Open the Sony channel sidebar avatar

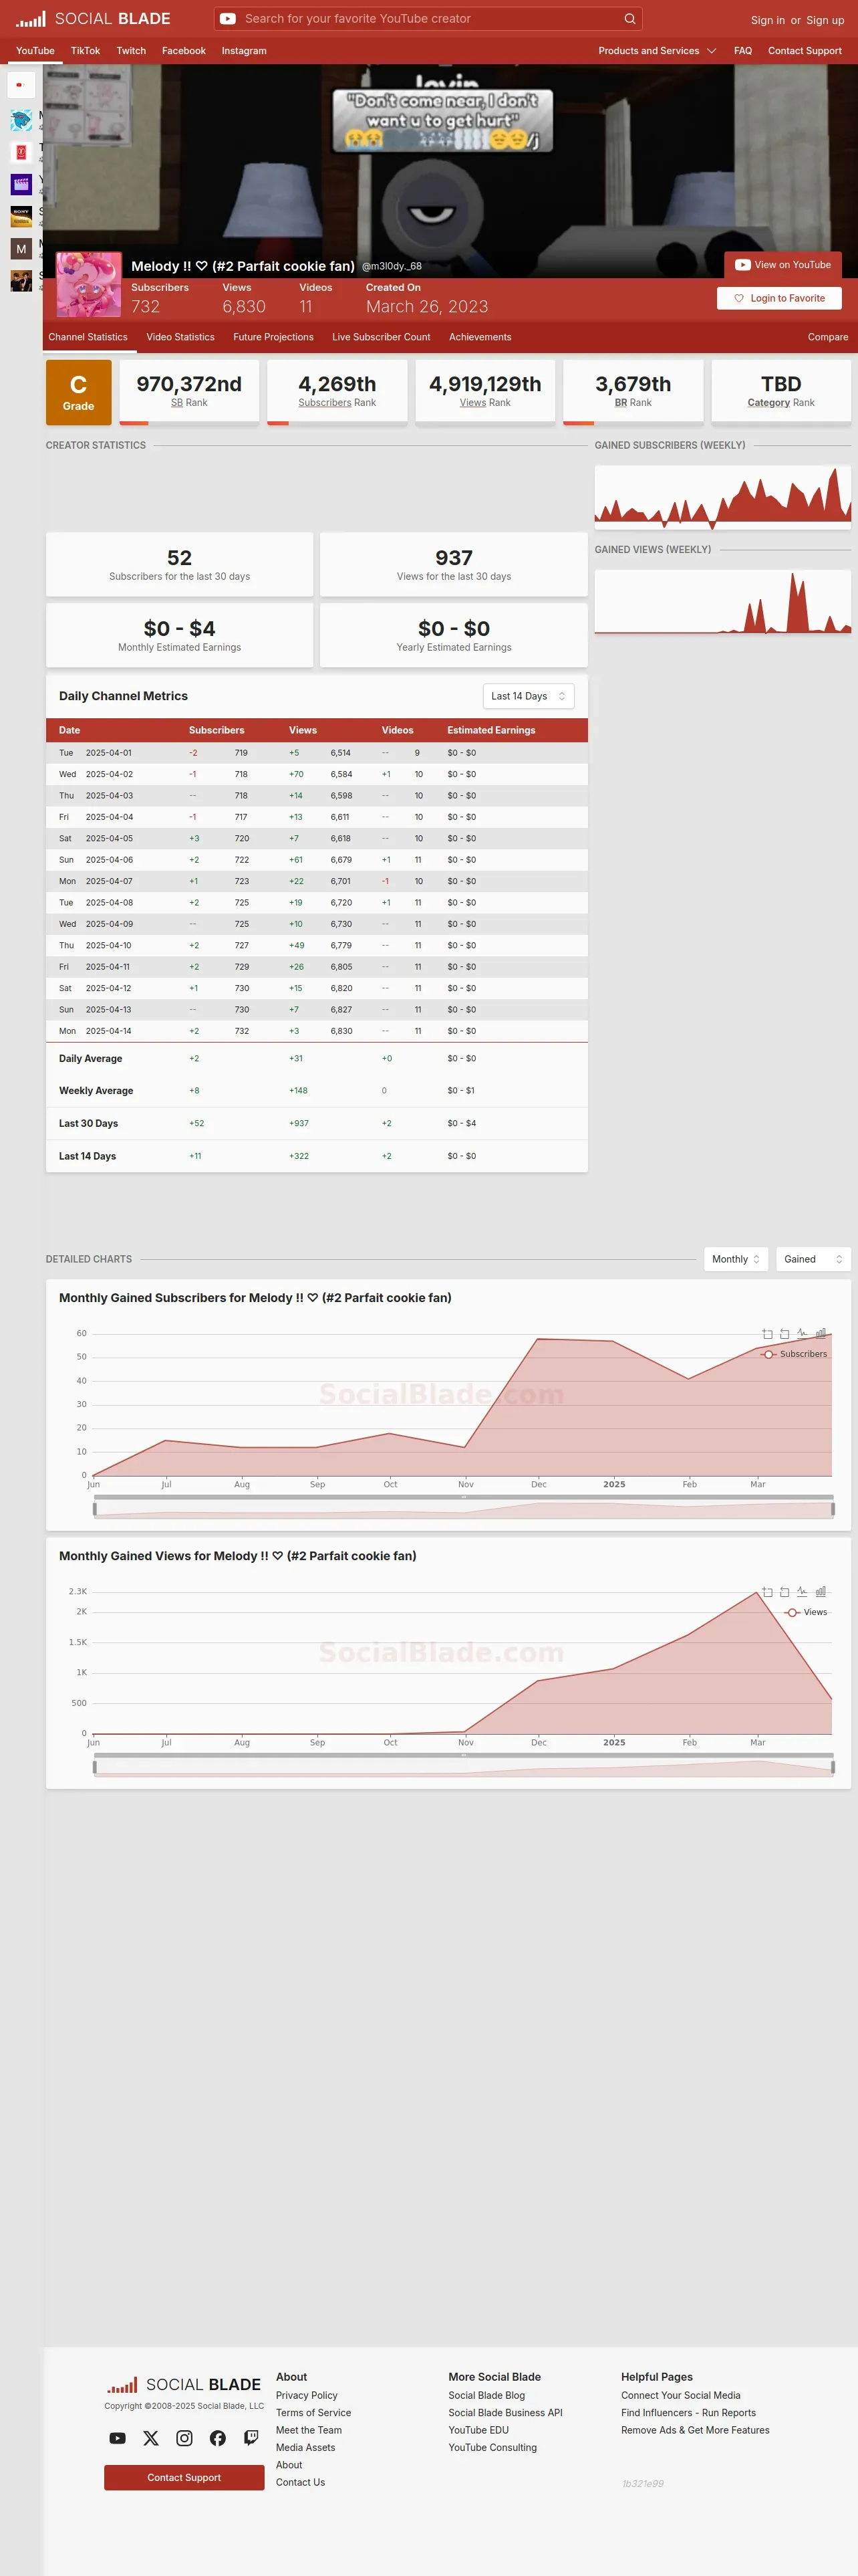(21, 216)
